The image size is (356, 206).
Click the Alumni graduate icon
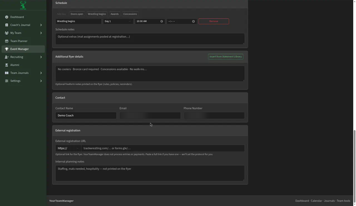[x=7, y=65]
